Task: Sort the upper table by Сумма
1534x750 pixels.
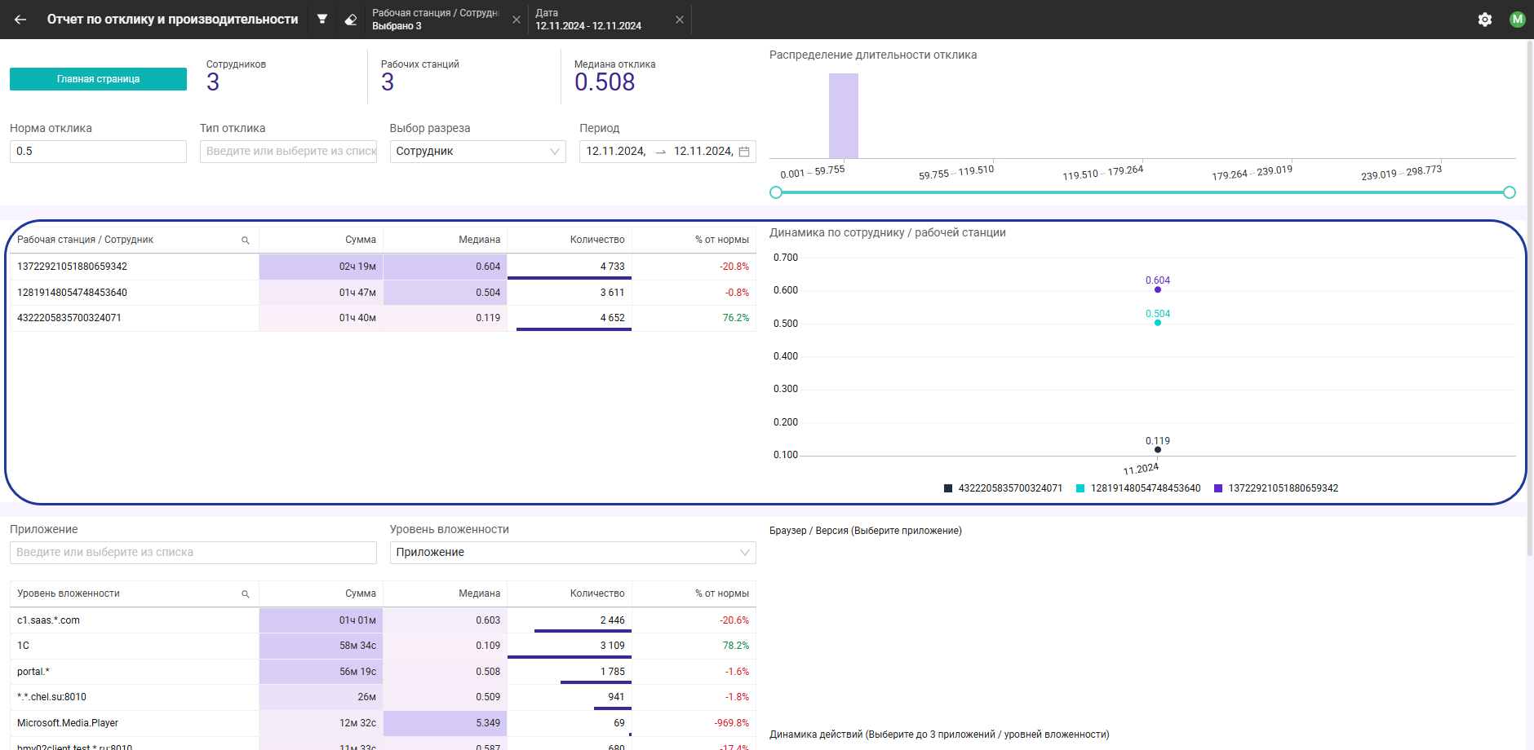Action: tap(361, 240)
